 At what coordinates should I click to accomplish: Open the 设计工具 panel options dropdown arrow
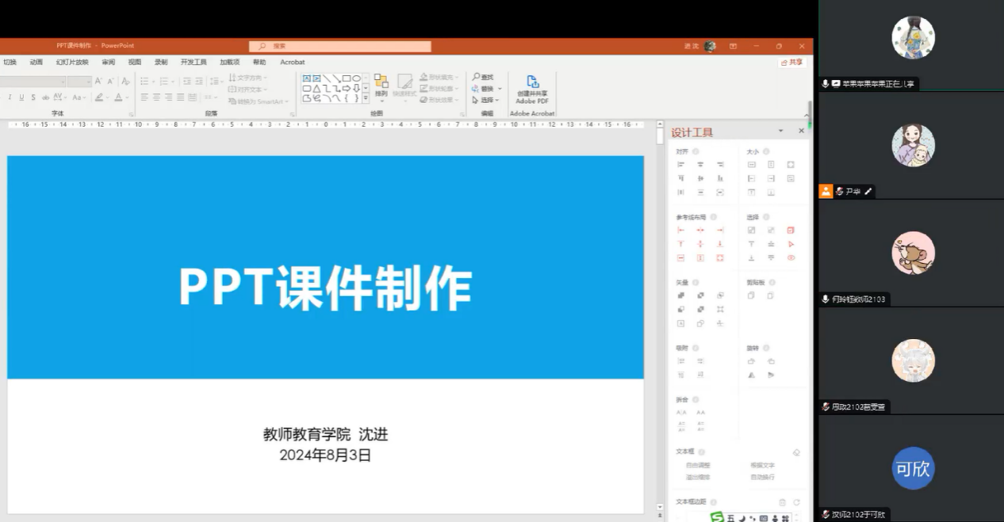pyautogui.click(x=780, y=131)
